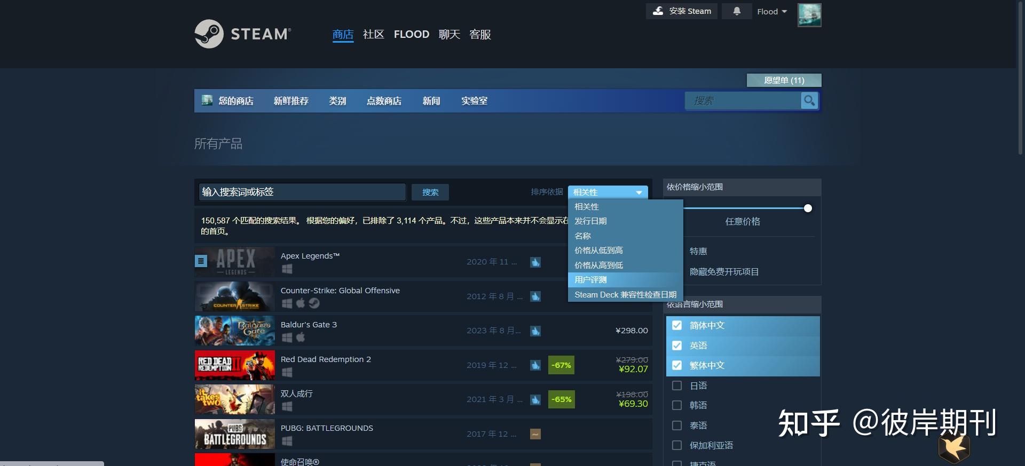Click the search magnifier icon
Screen dimensions: 1025x466
point(809,100)
